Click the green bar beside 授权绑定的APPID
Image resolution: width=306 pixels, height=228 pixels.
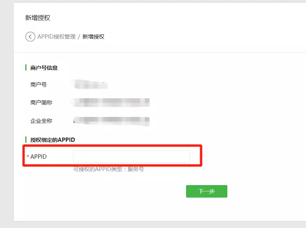point(26,140)
